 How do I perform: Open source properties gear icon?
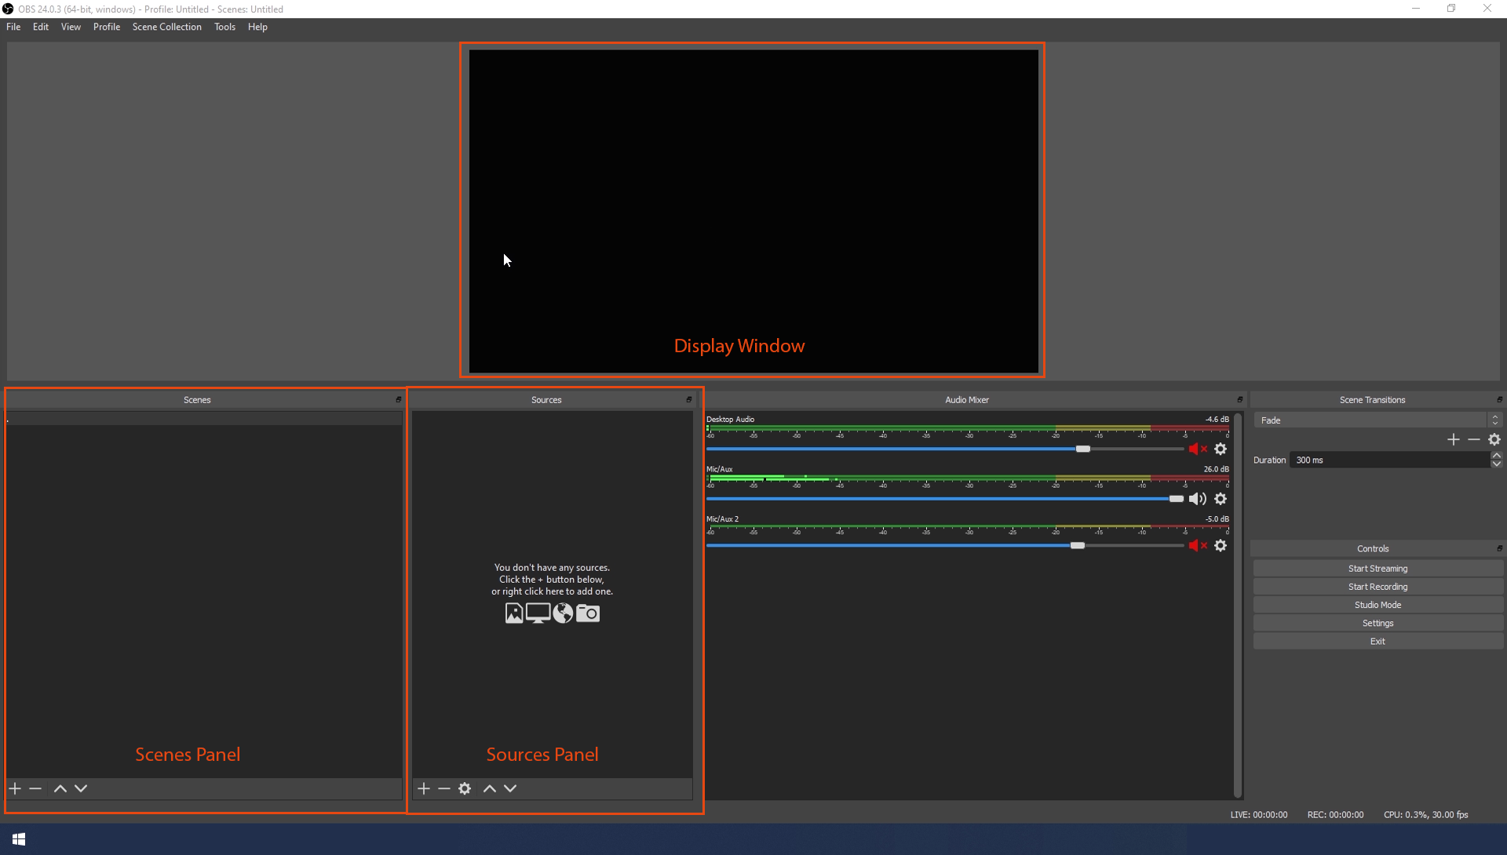point(465,788)
